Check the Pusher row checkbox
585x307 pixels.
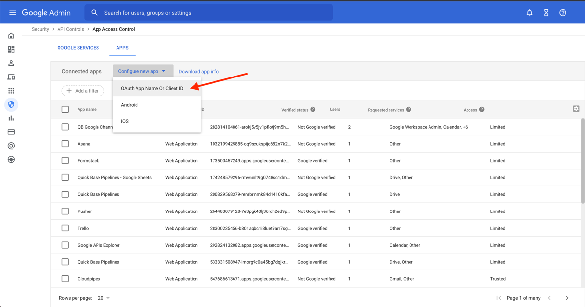click(65, 211)
